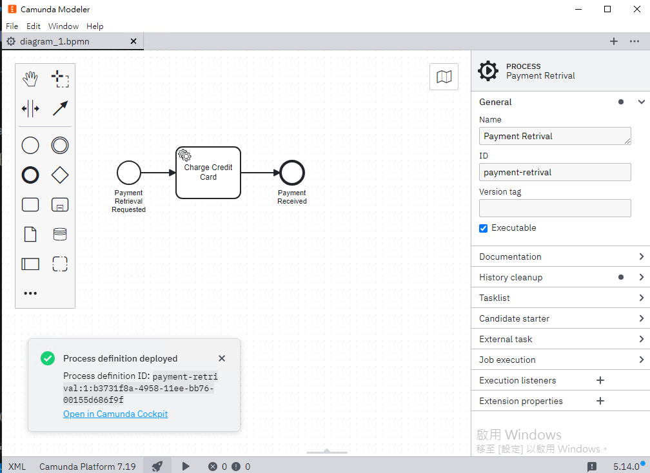Create an expanded subprocess from the palette

point(60,205)
